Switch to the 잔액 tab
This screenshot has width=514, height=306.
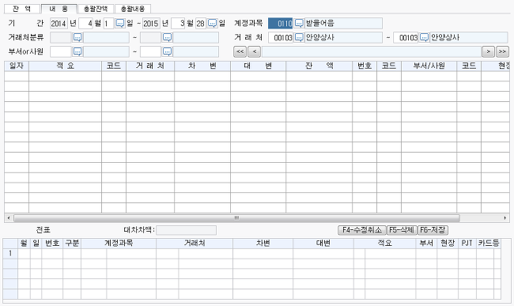coord(22,9)
